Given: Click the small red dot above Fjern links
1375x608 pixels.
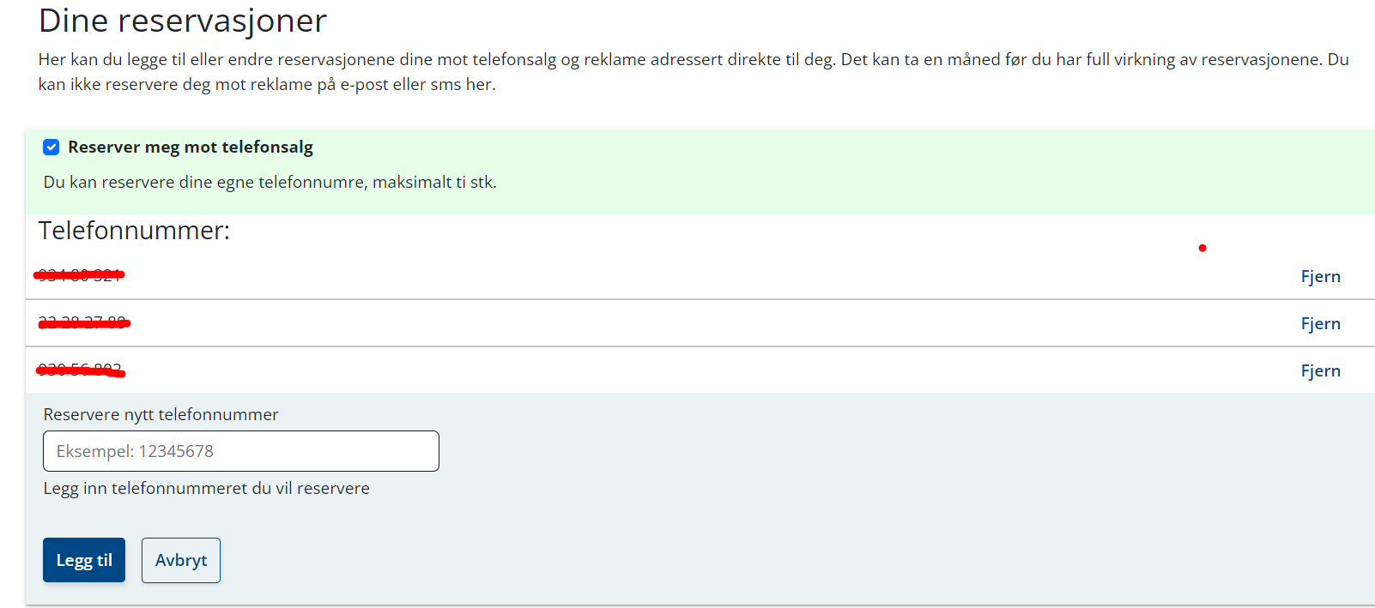Looking at the screenshot, I should 1202,248.
